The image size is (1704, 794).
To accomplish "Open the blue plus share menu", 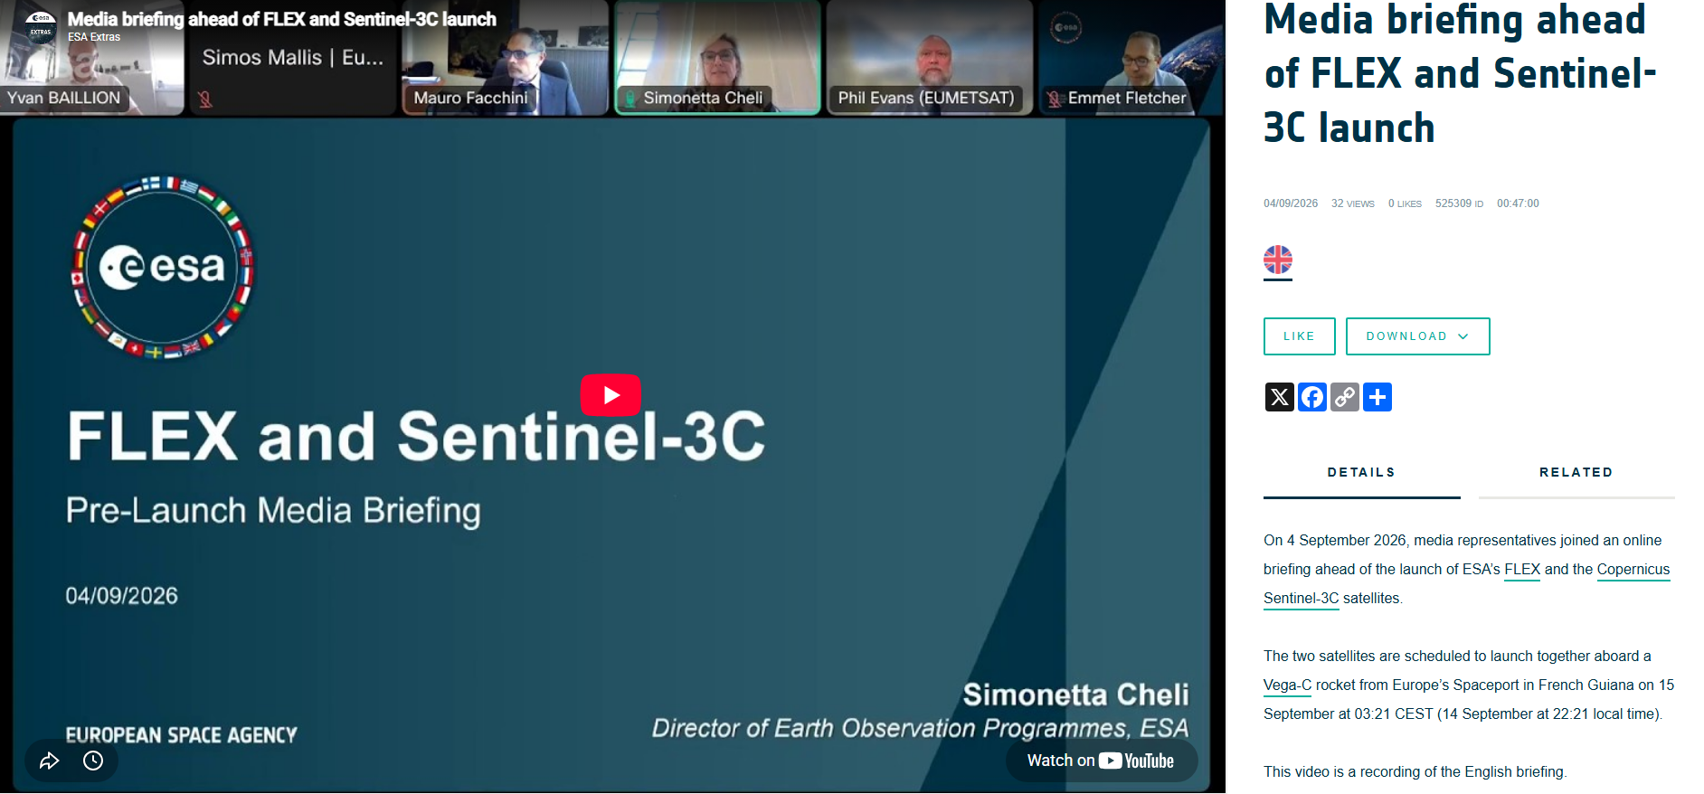I will pos(1377,397).
